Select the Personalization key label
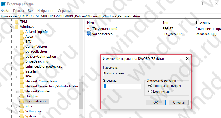This screenshot has height=118, width=221. click(x=36, y=101)
